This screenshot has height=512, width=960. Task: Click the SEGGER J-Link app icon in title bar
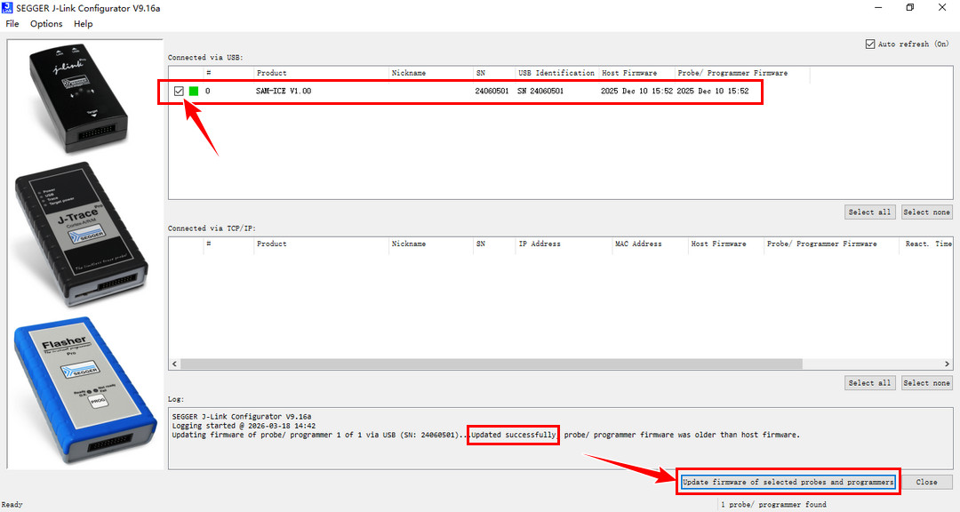coord(7,8)
